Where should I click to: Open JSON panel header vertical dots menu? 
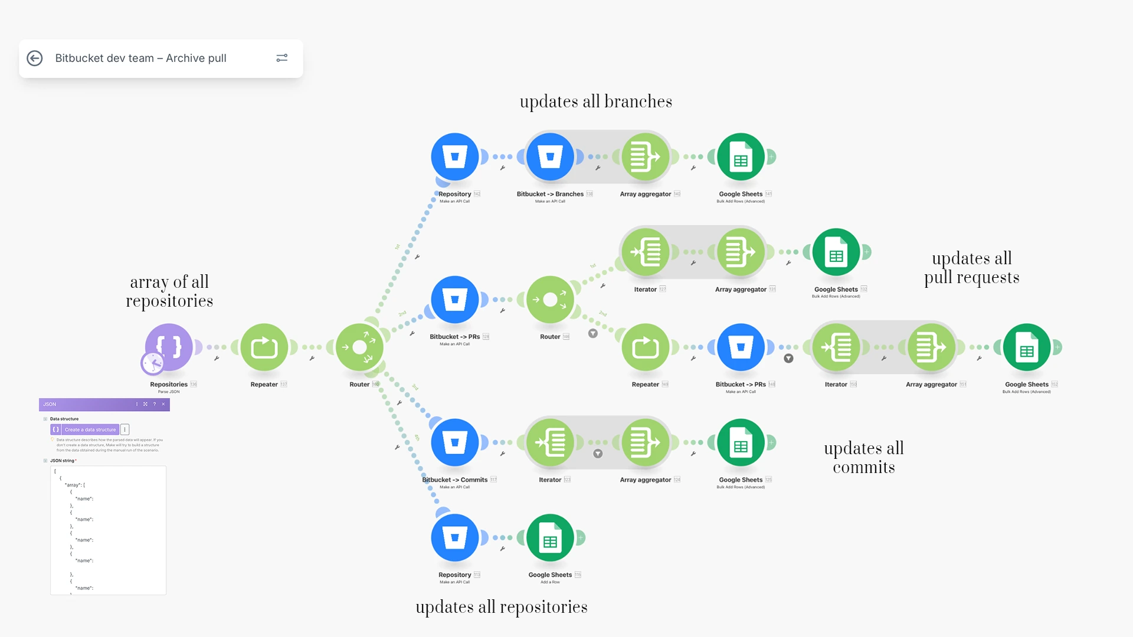click(x=137, y=404)
